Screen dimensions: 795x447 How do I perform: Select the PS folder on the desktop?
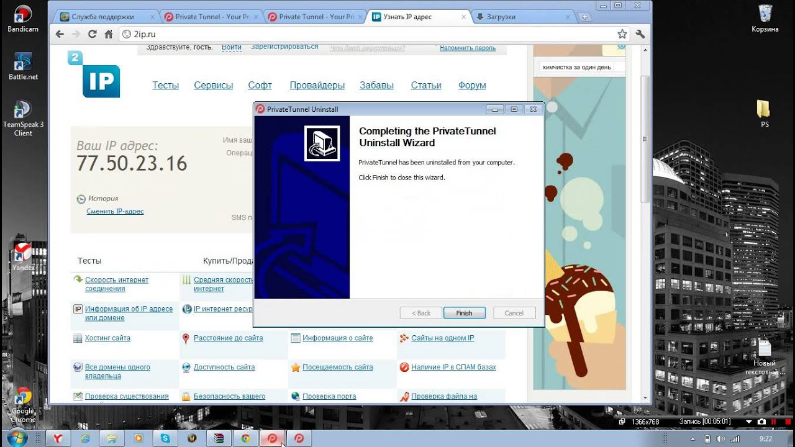[764, 114]
